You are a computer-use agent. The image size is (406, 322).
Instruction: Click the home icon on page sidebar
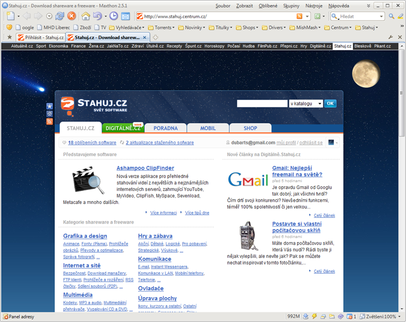(x=49, y=114)
